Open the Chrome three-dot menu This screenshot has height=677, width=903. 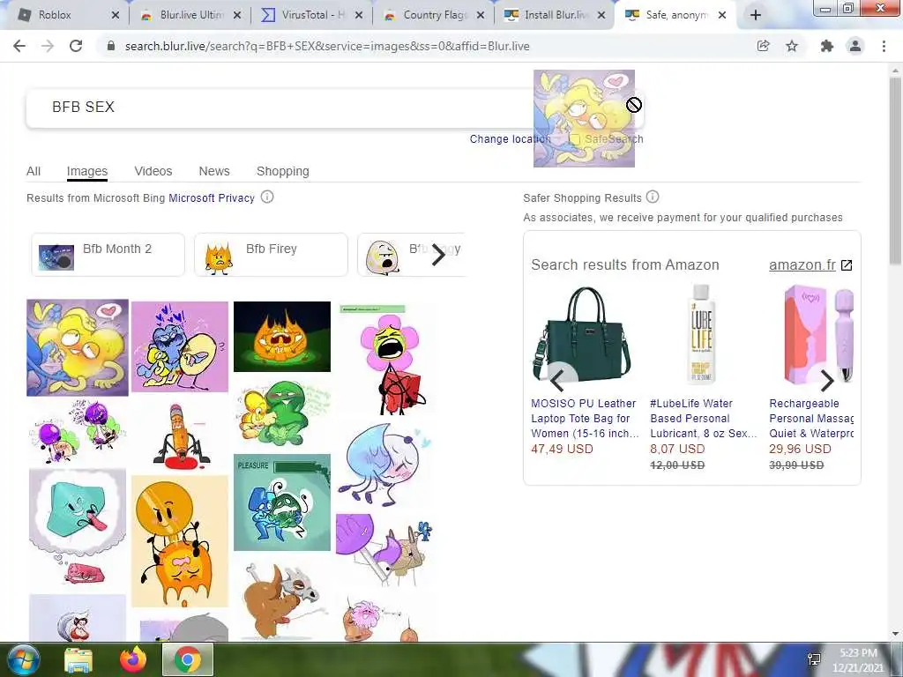884,46
